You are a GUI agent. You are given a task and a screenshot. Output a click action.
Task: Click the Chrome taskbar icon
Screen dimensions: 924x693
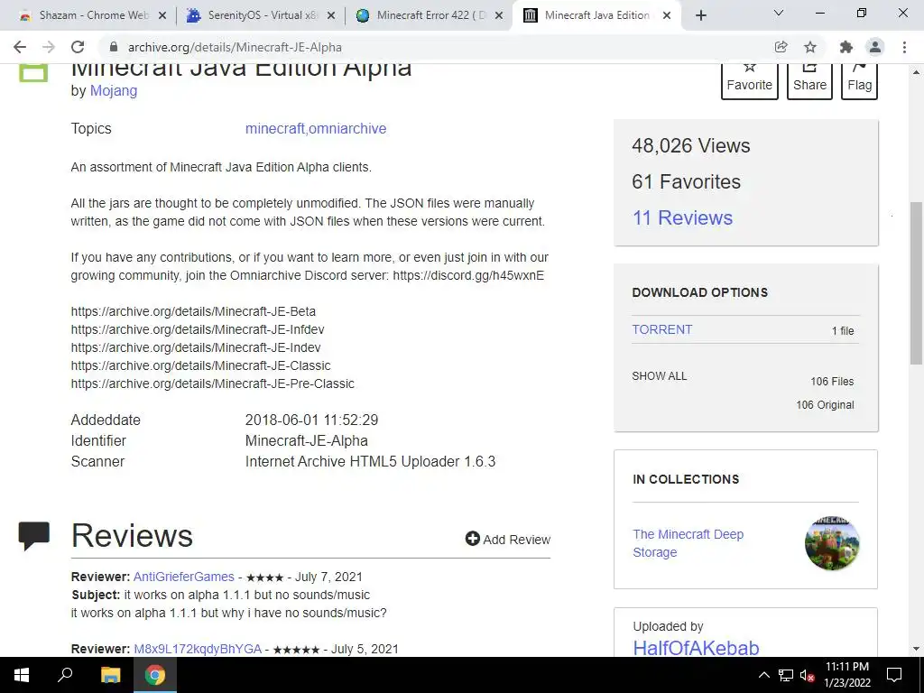pos(155,675)
